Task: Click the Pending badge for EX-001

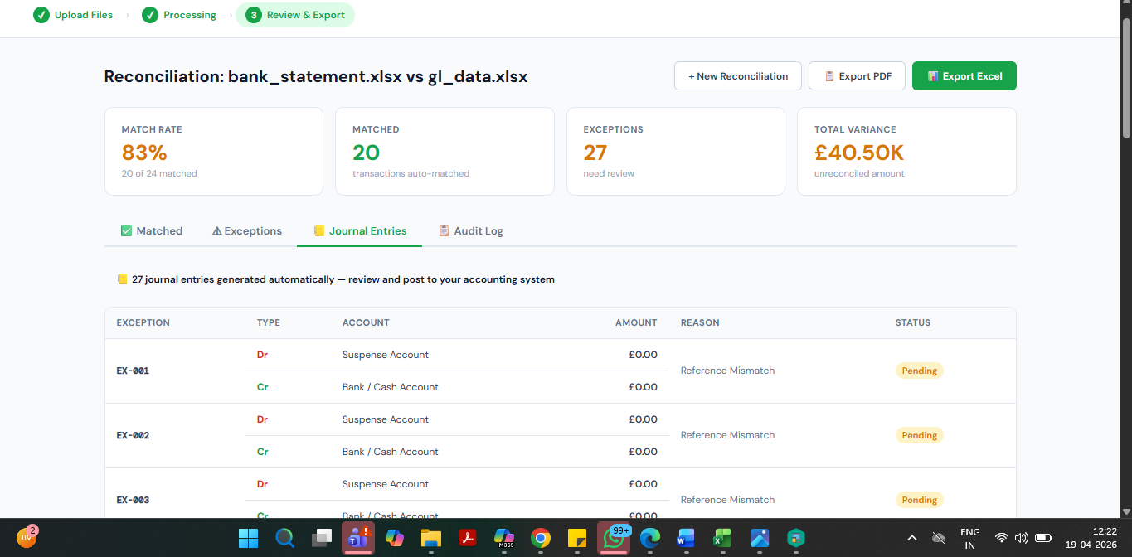Action: tap(919, 371)
